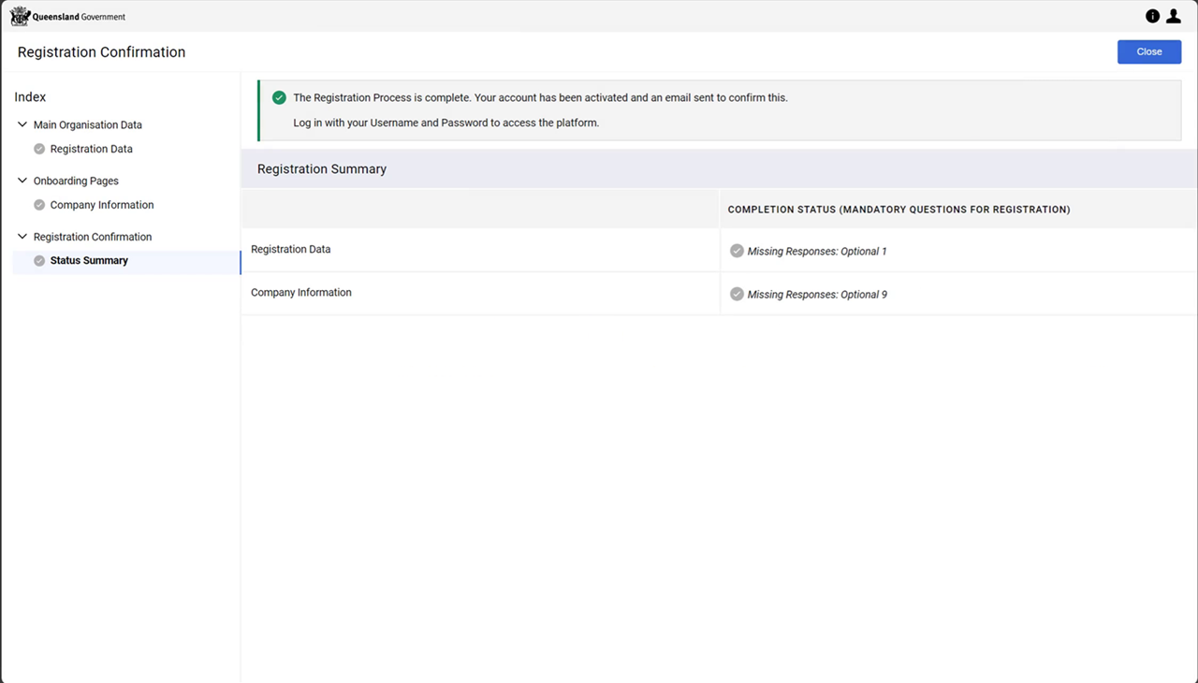Collapse the Onboarding Pages section chevron
This screenshot has width=1198, height=683.
click(22, 181)
